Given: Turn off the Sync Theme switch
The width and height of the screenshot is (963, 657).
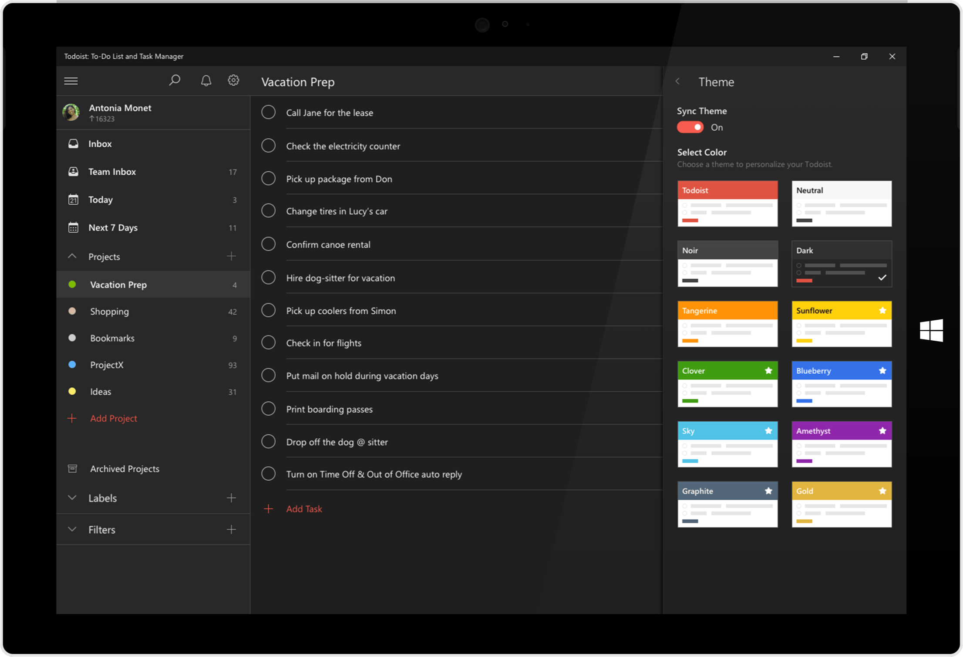Looking at the screenshot, I should pyautogui.click(x=690, y=127).
